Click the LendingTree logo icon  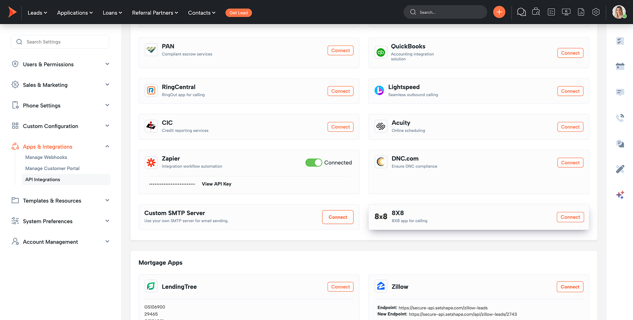(x=151, y=286)
